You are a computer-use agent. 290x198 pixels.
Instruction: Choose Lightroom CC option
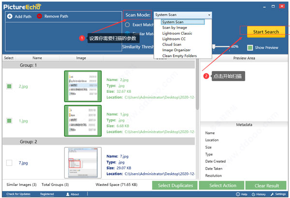(x=174, y=39)
